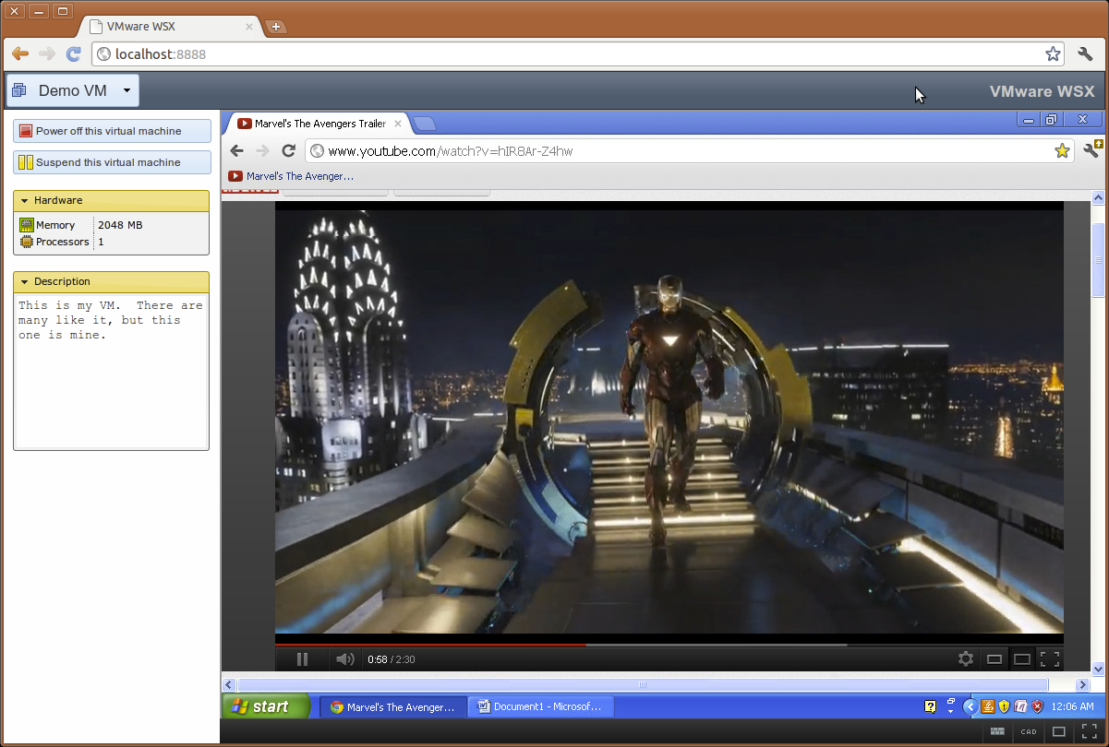Click the Java icon in the VM system tray
Image resolution: width=1109 pixels, height=747 pixels.
[x=988, y=706]
